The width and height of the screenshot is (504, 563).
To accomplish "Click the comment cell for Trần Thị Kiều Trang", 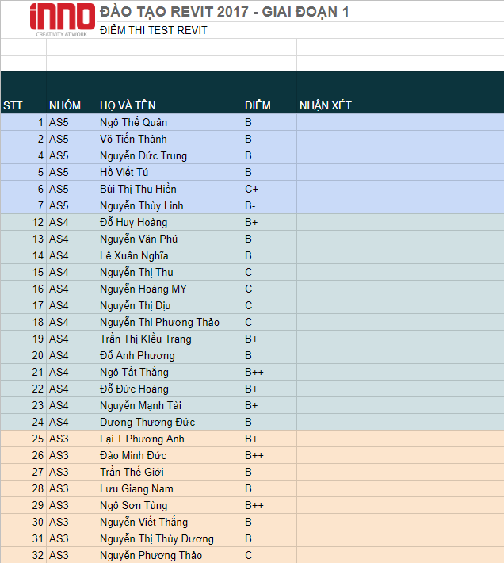I will pyautogui.click(x=399, y=339).
